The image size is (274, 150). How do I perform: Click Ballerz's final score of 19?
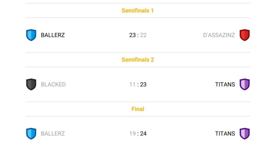pyautogui.click(x=132, y=134)
